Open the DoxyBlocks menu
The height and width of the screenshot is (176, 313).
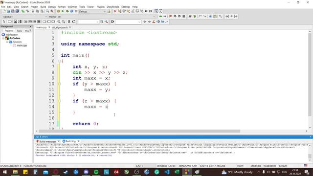(113, 7)
